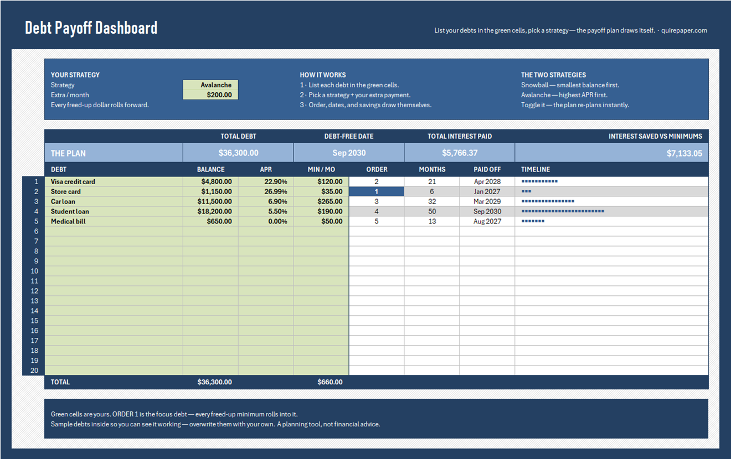Select the $35.00 minimum payment cell
731x459 pixels.
pyautogui.click(x=321, y=191)
